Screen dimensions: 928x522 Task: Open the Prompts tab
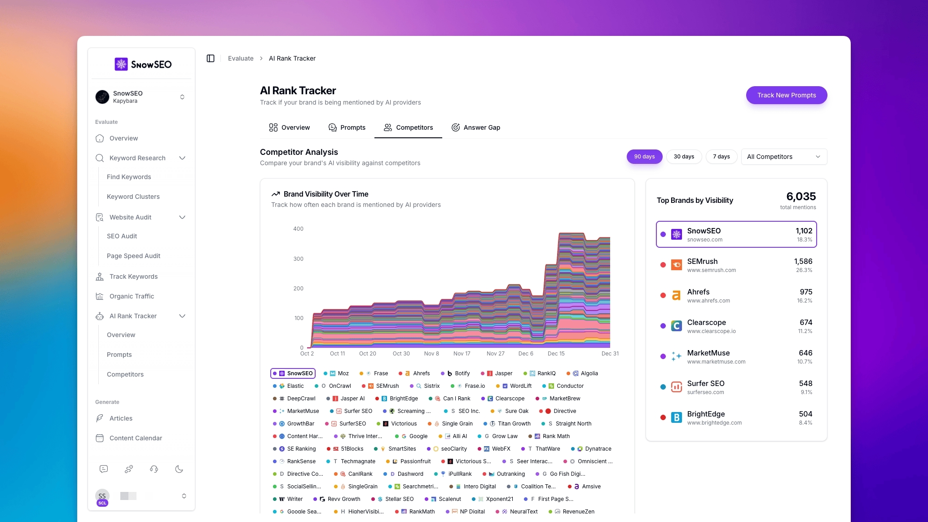click(347, 127)
